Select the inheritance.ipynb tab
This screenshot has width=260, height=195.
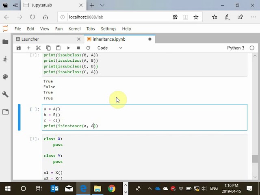119,39
